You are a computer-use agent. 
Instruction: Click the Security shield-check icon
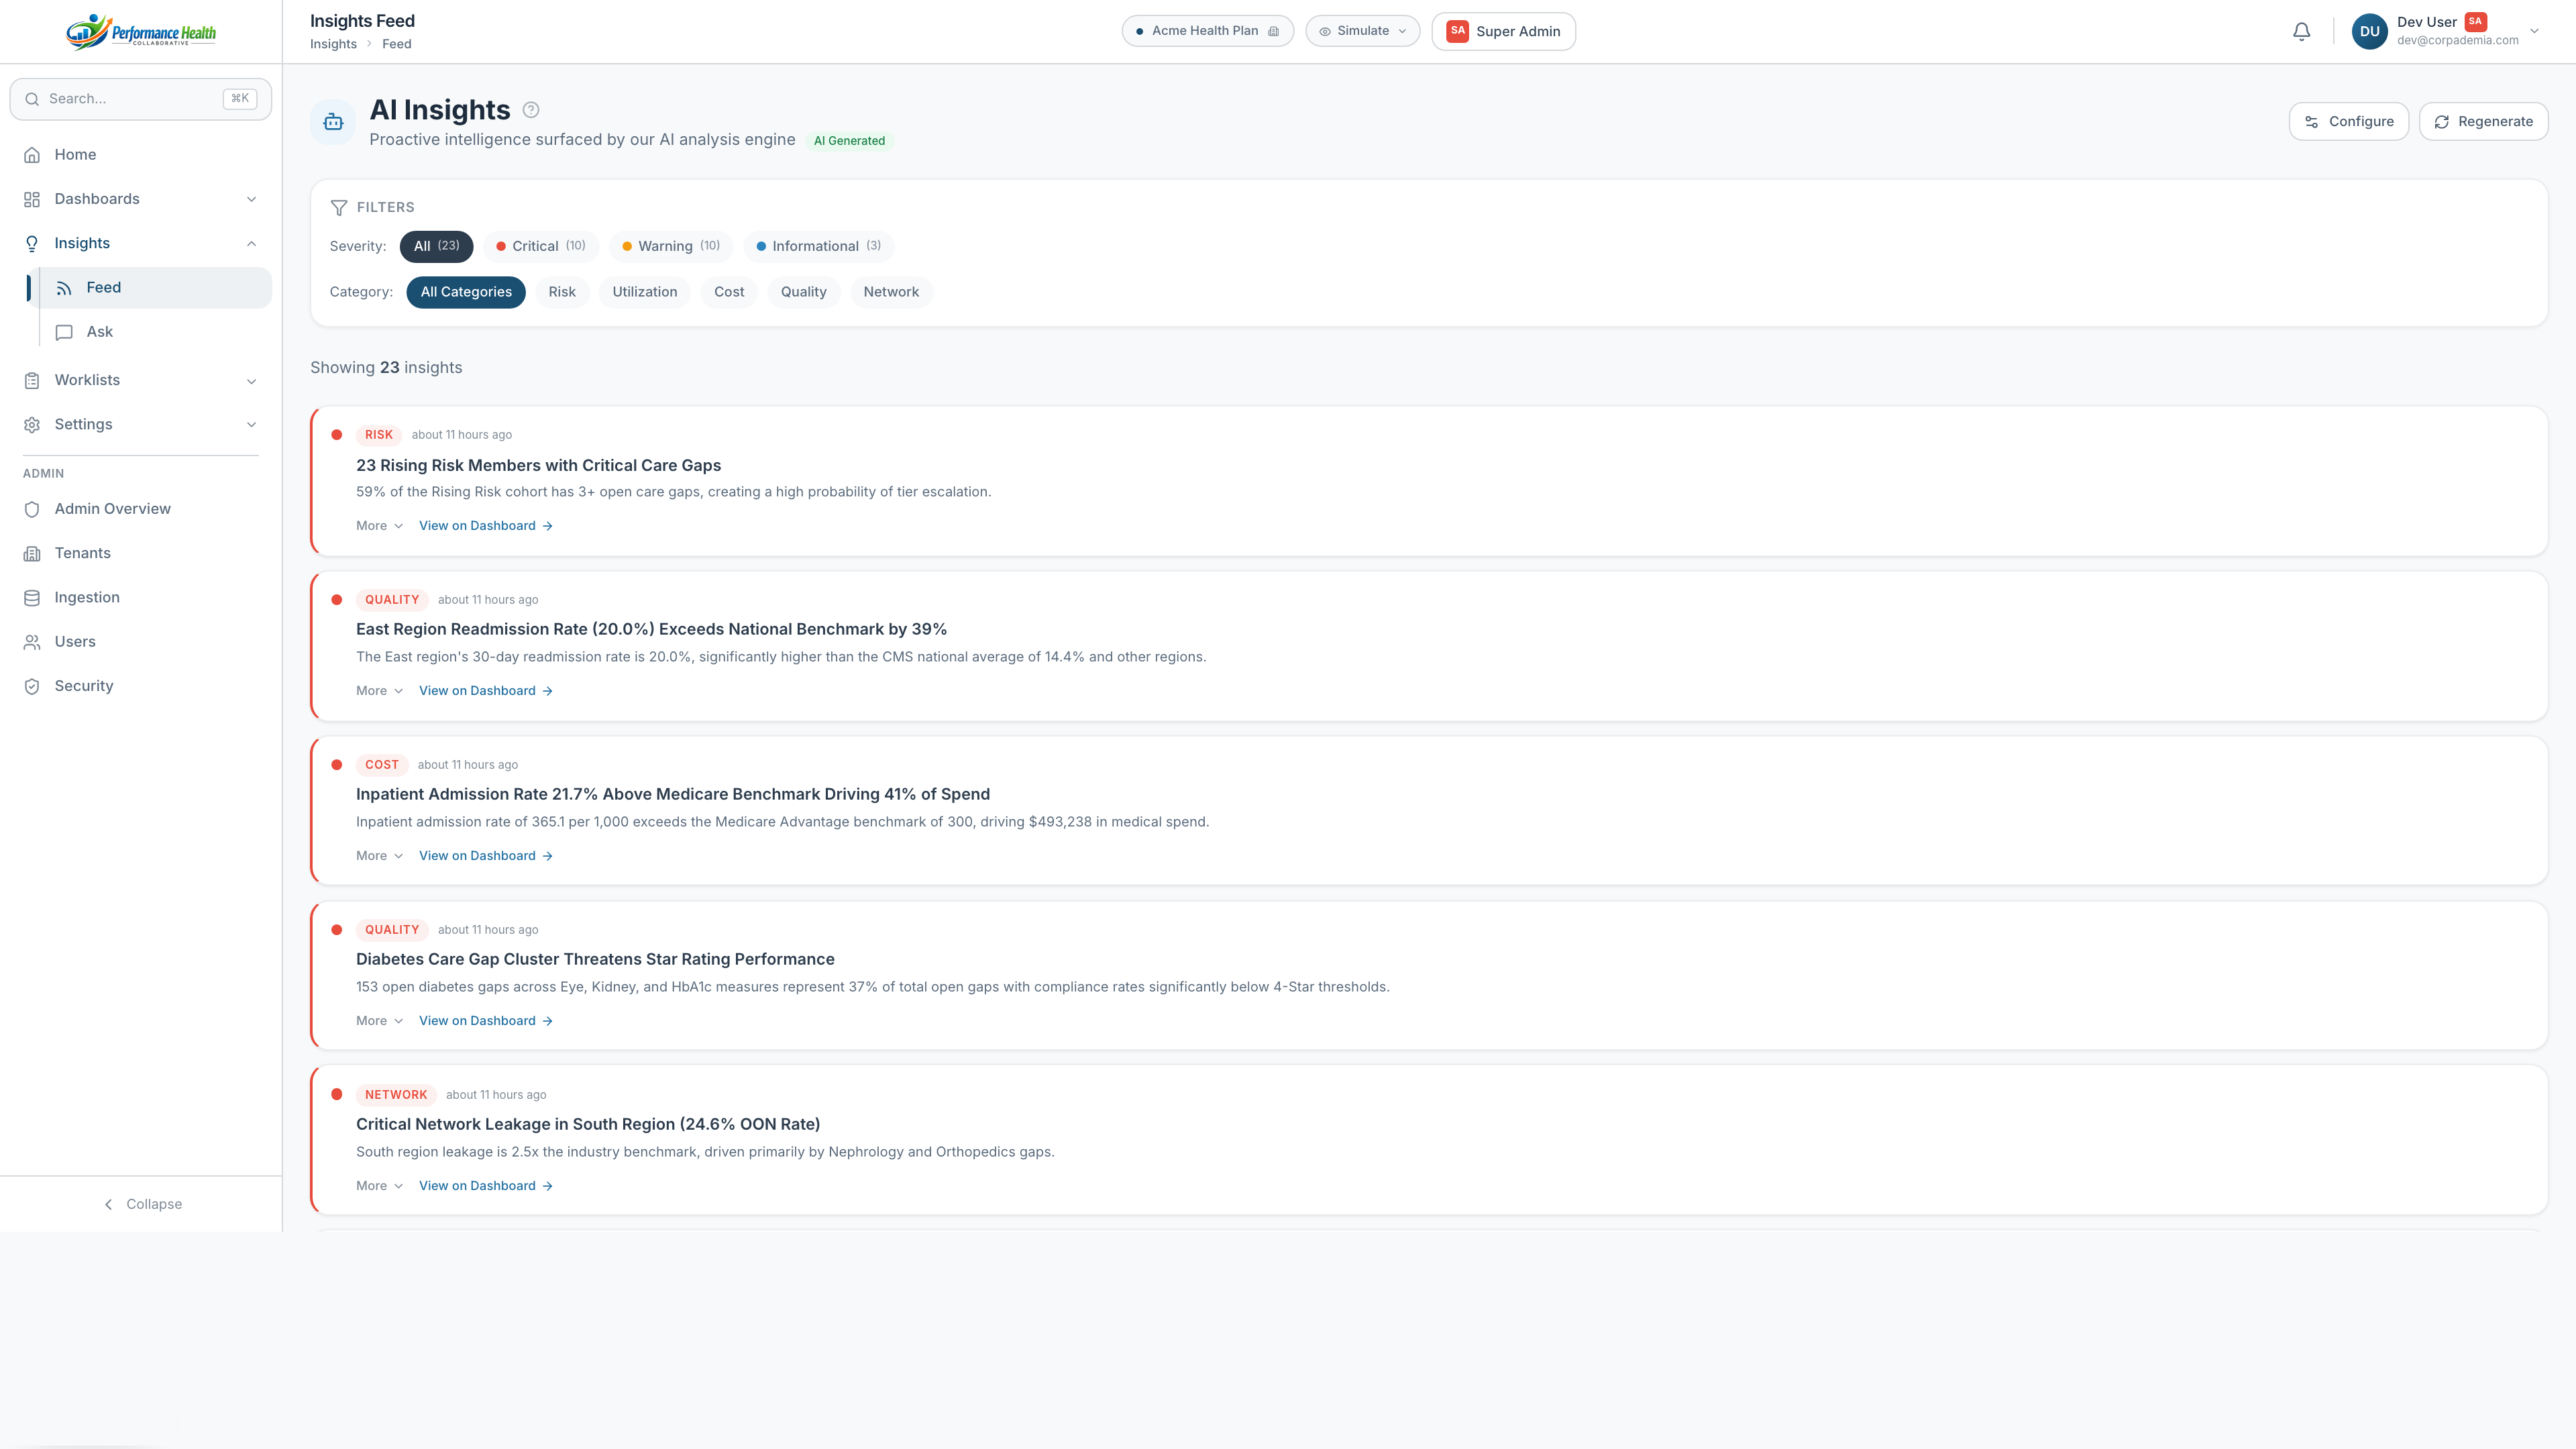pyautogui.click(x=32, y=686)
